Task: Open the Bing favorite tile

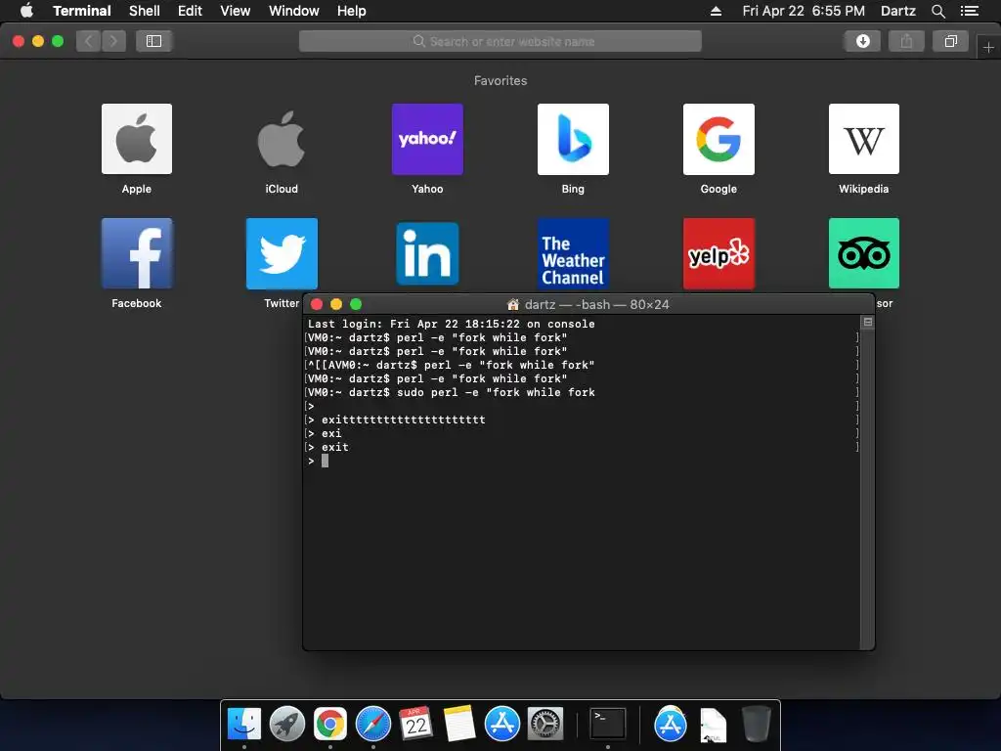Action: coord(573,139)
